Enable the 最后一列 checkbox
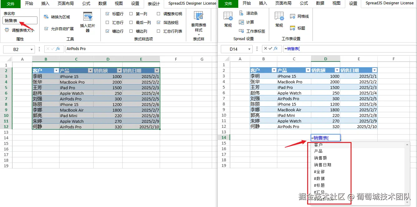417x207 pixels. point(131,22)
